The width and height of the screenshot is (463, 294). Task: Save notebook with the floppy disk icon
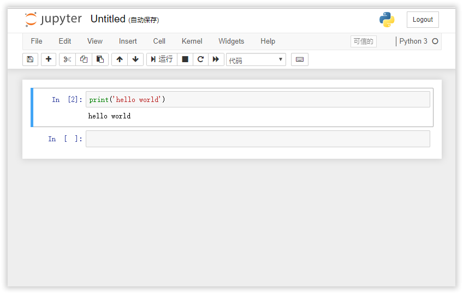pyautogui.click(x=30, y=59)
